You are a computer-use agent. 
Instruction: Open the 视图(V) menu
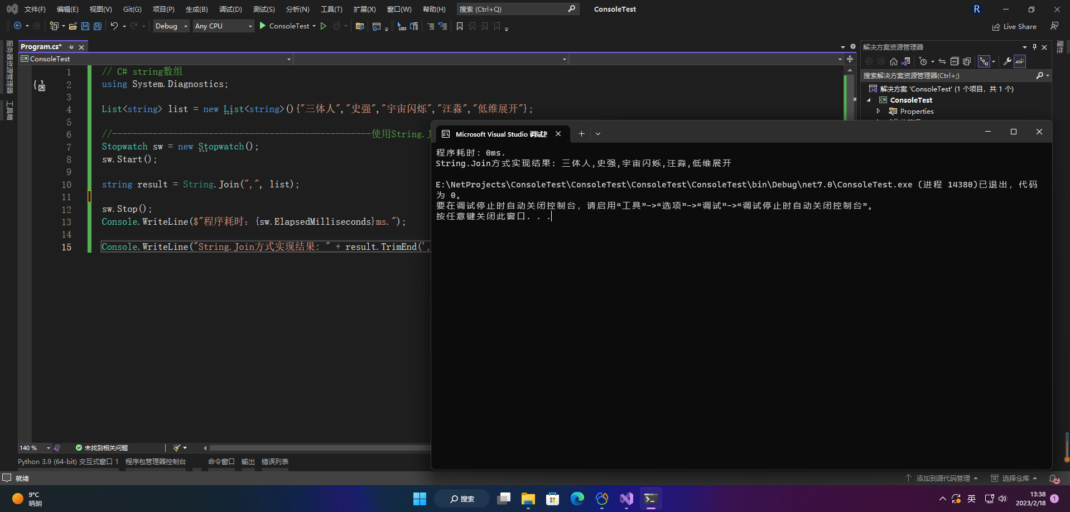[101, 9]
